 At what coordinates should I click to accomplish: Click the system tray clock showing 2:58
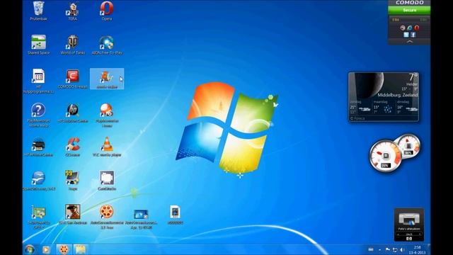click(417, 250)
